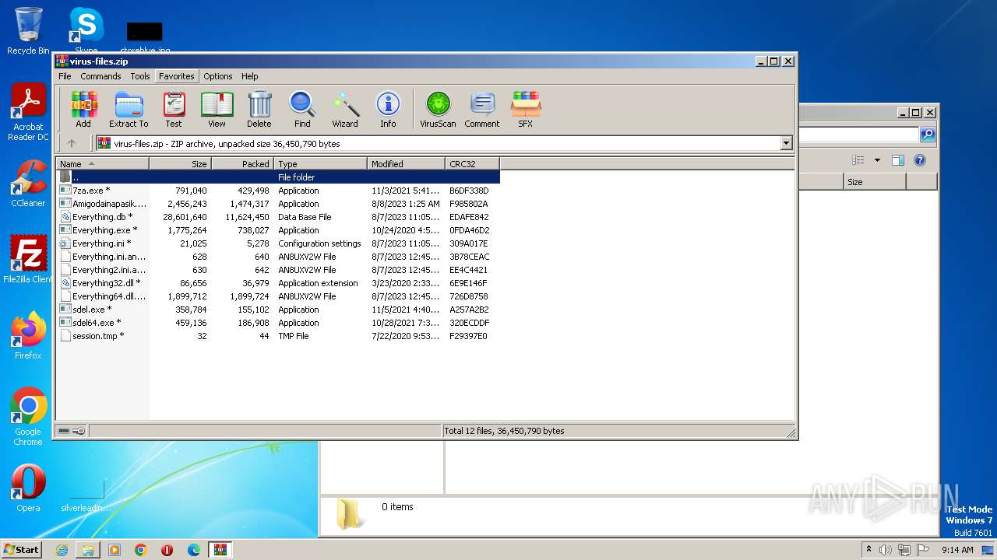Open Acrobat Reader DC shortcut
The width and height of the screenshot is (997, 560).
click(28, 112)
